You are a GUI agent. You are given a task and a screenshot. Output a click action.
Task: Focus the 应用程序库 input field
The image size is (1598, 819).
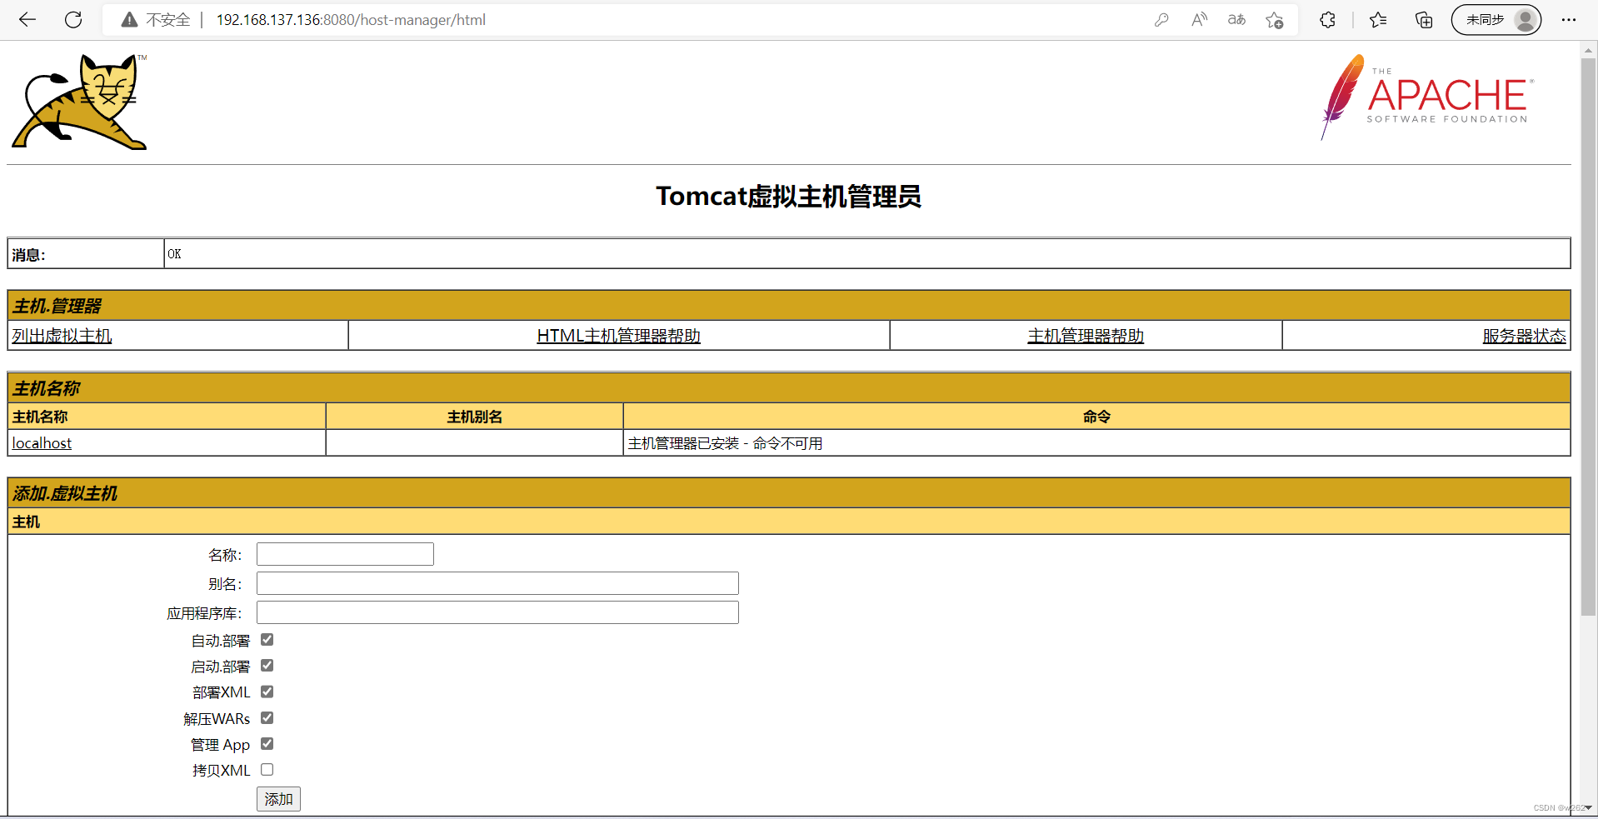tap(497, 612)
